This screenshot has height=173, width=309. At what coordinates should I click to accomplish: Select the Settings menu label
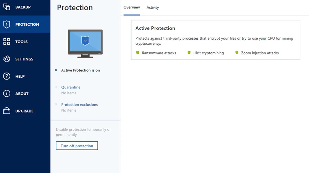[x=24, y=59]
